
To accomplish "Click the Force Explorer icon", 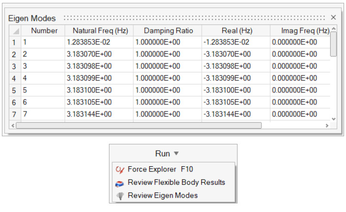I will point(119,169).
